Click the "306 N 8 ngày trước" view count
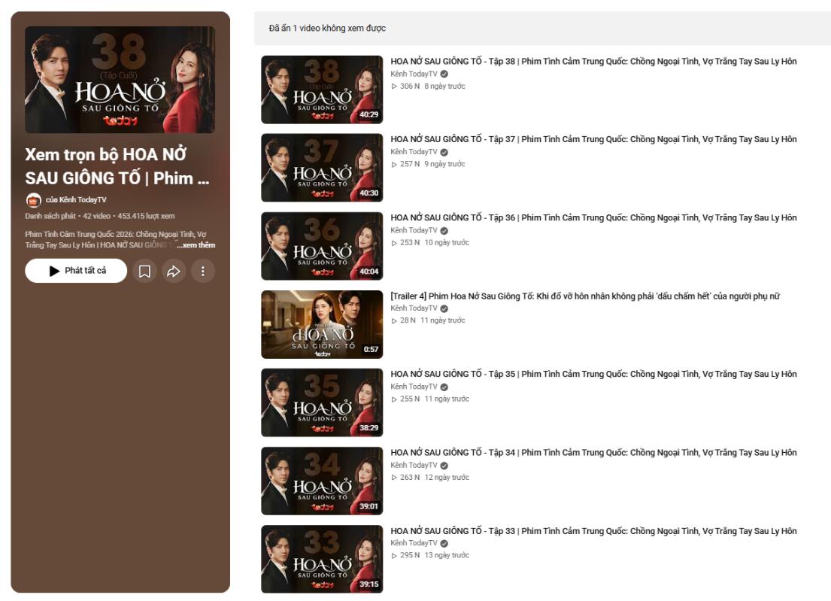Image resolution: width=831 pixels, height=601 pixels. [428, 86]
